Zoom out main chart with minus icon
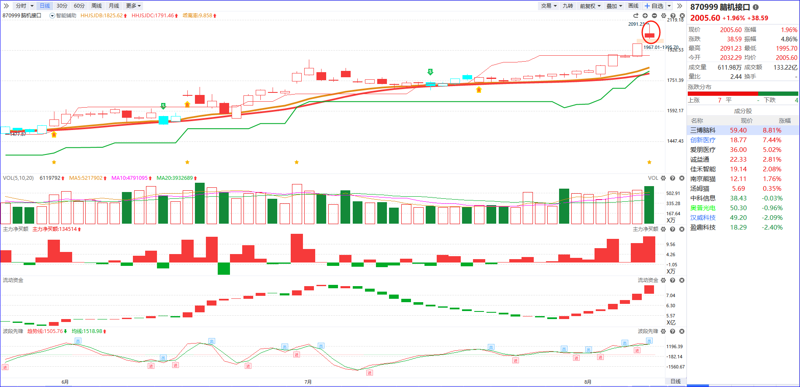Image resolution: width=800 pixels, height=387 pixels. (654, 16)
